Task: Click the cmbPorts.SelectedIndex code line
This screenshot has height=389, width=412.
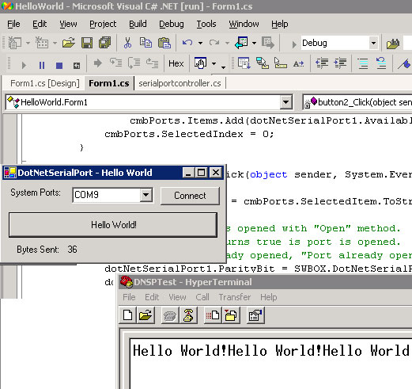Action: [x=189, y=134]
